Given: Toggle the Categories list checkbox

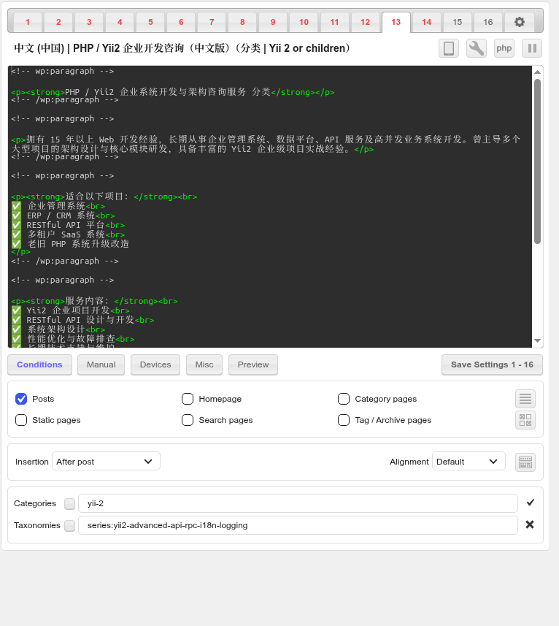Looking at the screenshot, I should pyautogui.click(x=70, y=504).
